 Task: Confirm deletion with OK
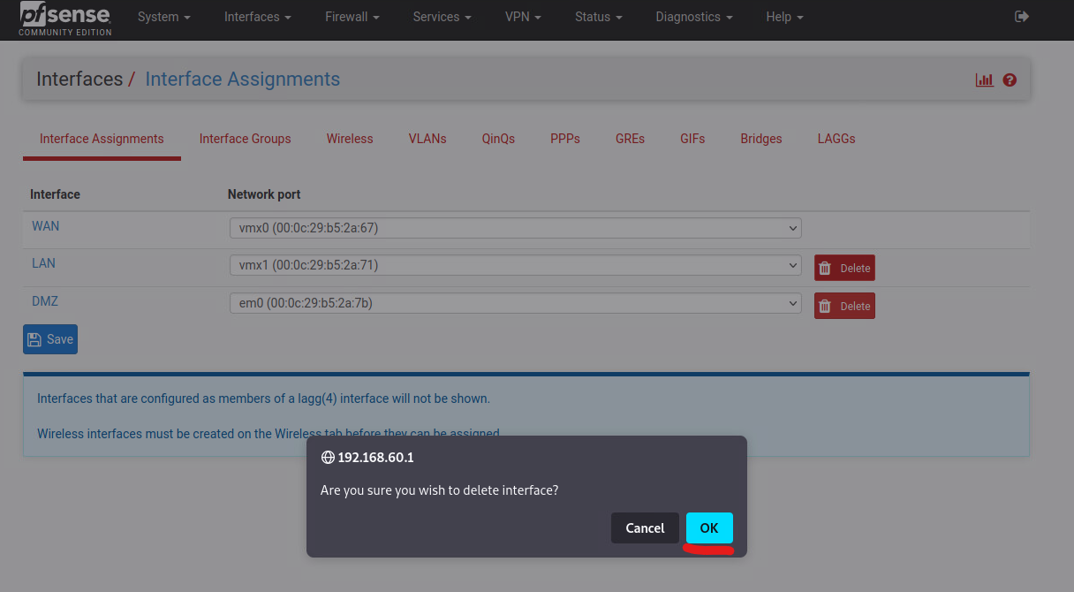pyautogui.click(x=709, y=528)
